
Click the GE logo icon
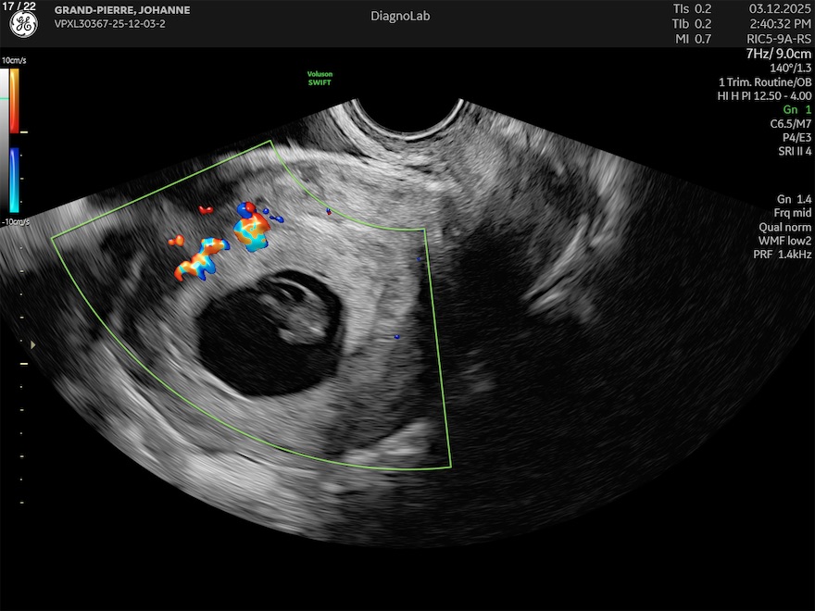tap(24, 25)
